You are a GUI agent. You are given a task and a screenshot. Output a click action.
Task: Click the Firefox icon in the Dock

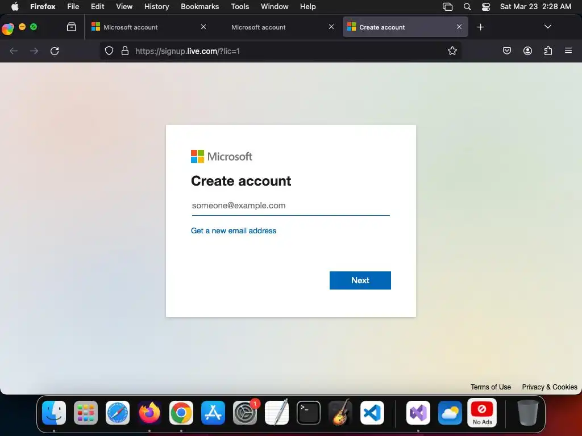[149, 412]
